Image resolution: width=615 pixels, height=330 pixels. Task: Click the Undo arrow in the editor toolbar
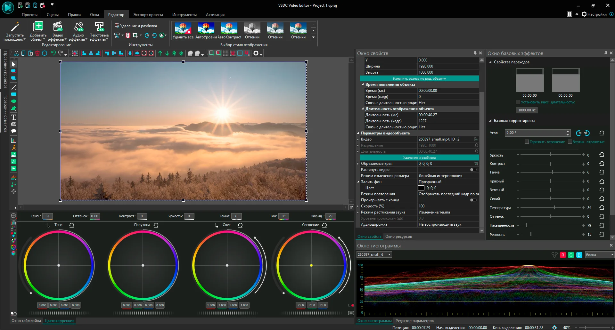tap(53, 53)
